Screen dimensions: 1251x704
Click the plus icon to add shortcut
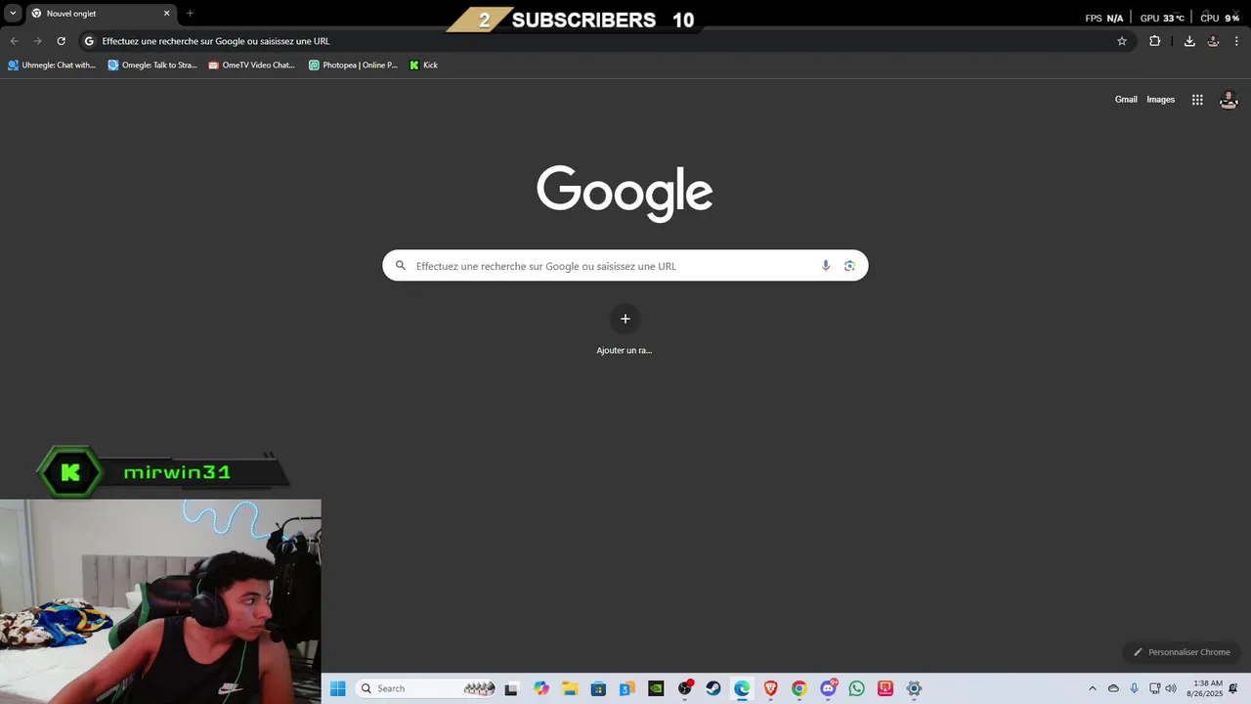pyautogui.click(x=625, y=319)
